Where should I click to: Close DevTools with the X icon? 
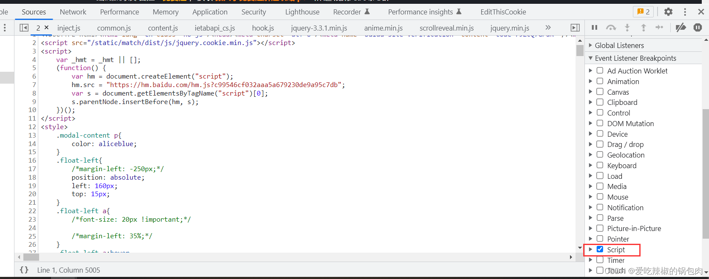701,12
